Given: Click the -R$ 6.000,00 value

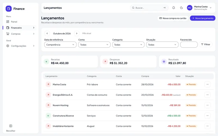Looking at the screenshot, I should pos(174,84).
